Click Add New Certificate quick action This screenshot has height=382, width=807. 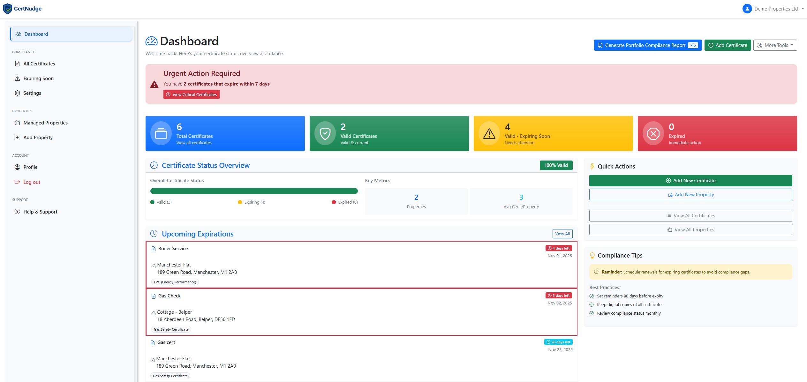691,180
